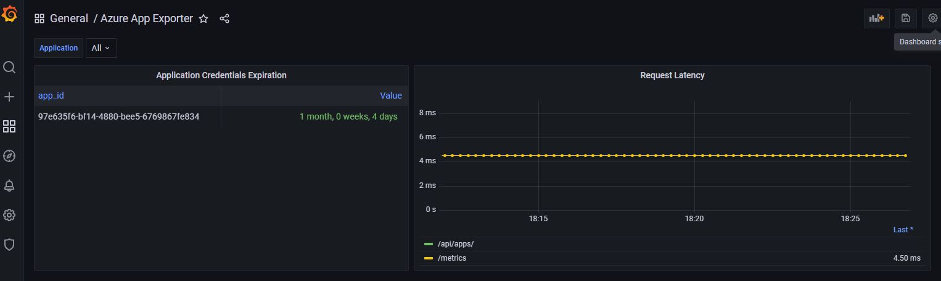941x281 pixels.
Task: Click the 8 ms y-axis label
Action: point(427,113)
